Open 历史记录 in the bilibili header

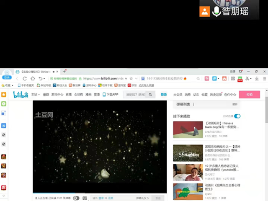pyautogui.click(x=216, y=95)
